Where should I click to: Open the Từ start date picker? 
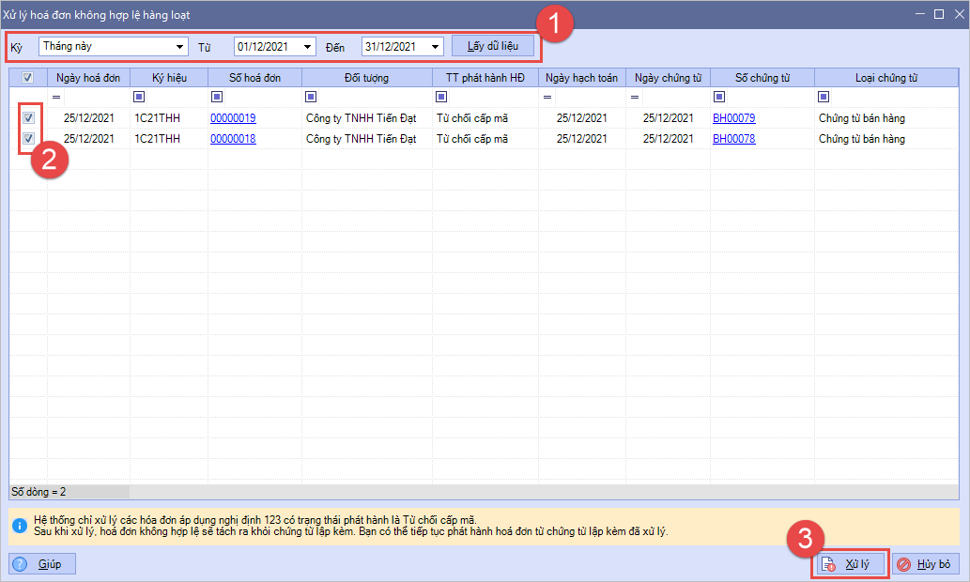click(x=308, y=47)
